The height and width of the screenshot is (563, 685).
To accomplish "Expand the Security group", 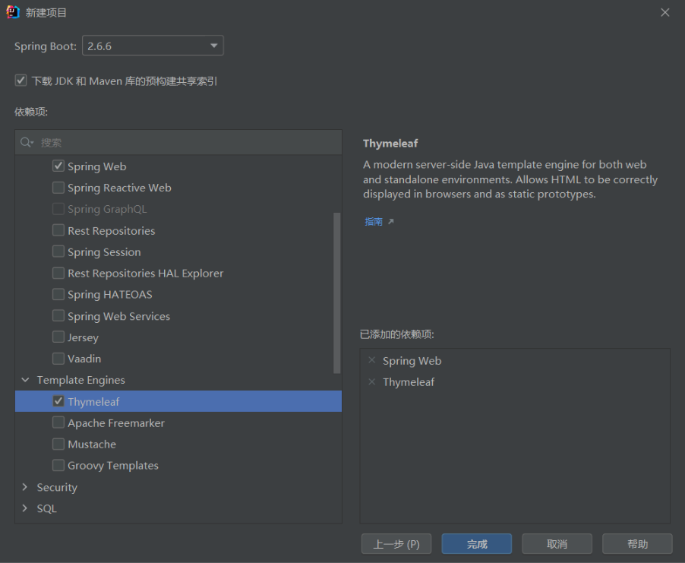I will [x=25, y=487].
